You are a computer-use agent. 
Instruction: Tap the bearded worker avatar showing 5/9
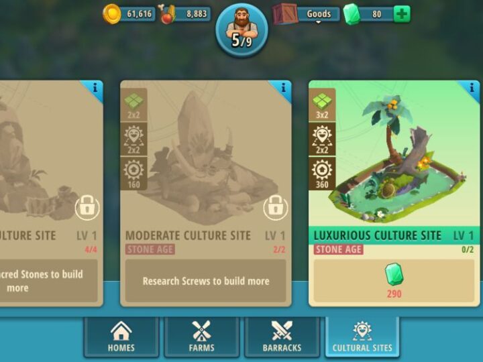click(241, 30)
